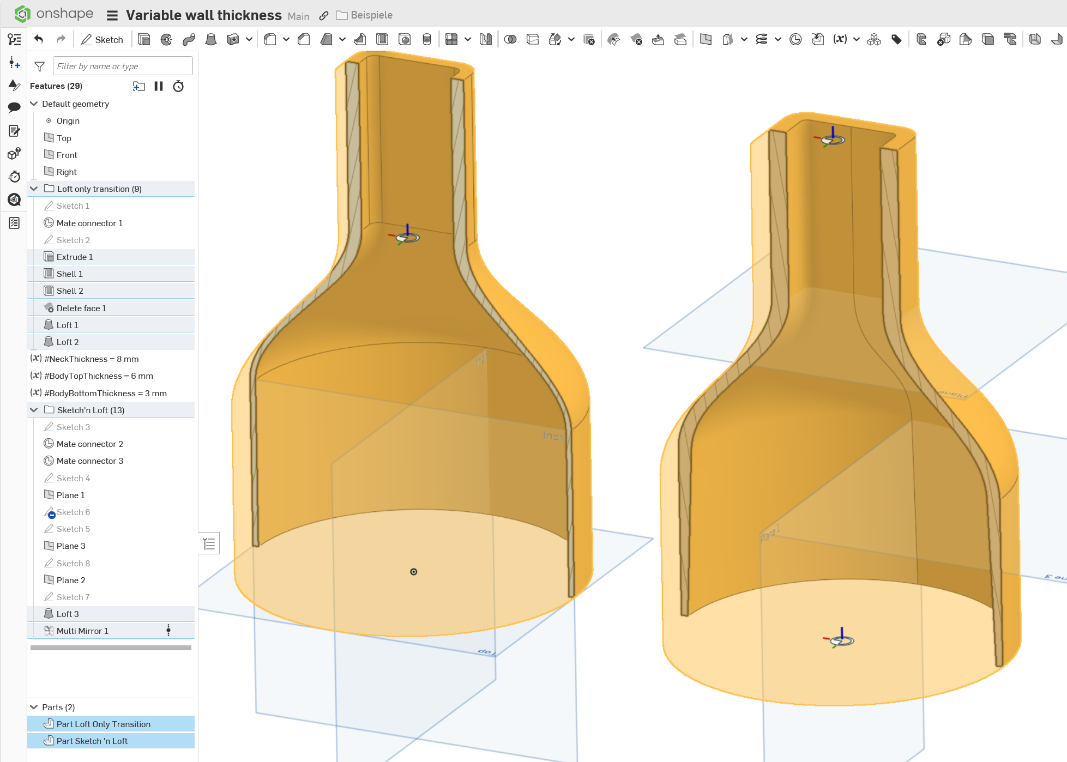
Task: Open the Onshape hamburger document menu
Action: click(x=112, y=15)
